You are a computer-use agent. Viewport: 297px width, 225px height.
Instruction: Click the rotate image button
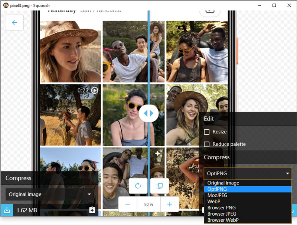pyautogui.click(x=138, y=186)
